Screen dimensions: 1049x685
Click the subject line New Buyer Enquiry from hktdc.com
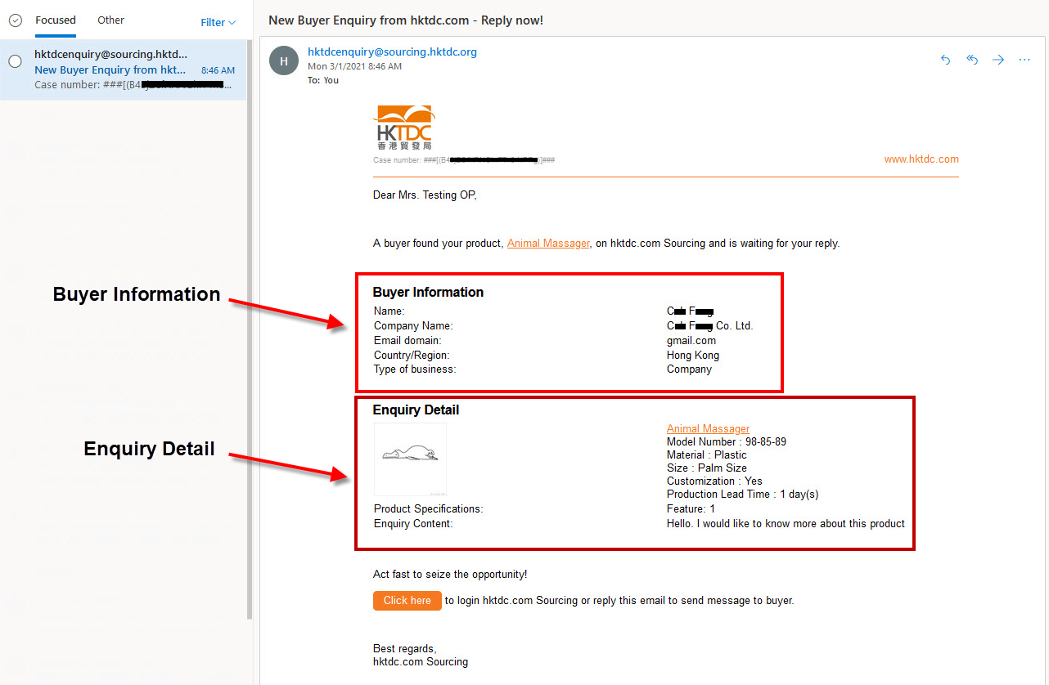click(405, 20)
